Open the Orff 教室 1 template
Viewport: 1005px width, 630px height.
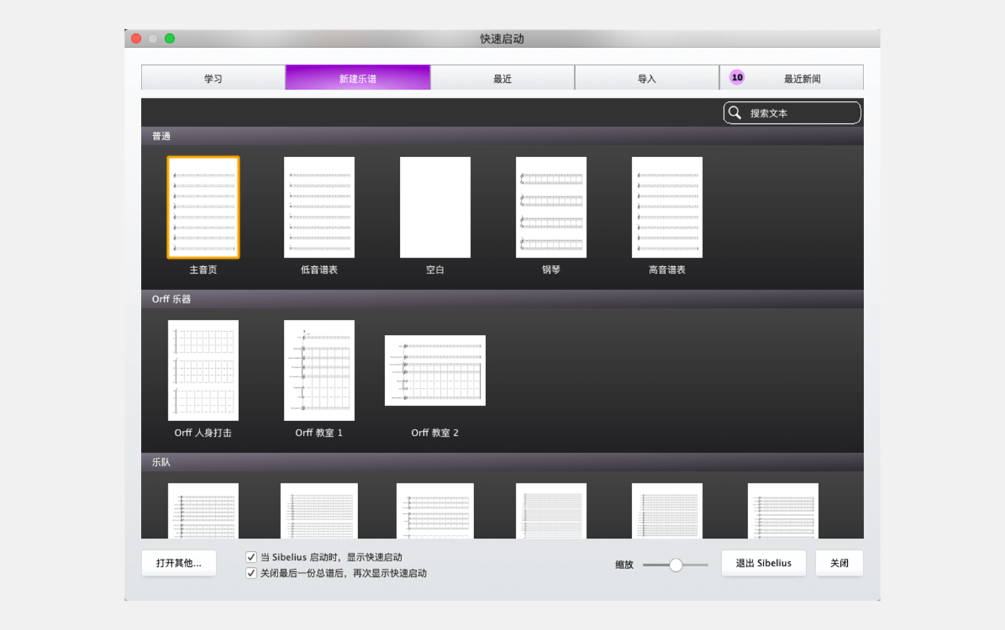tap(319, 370)
